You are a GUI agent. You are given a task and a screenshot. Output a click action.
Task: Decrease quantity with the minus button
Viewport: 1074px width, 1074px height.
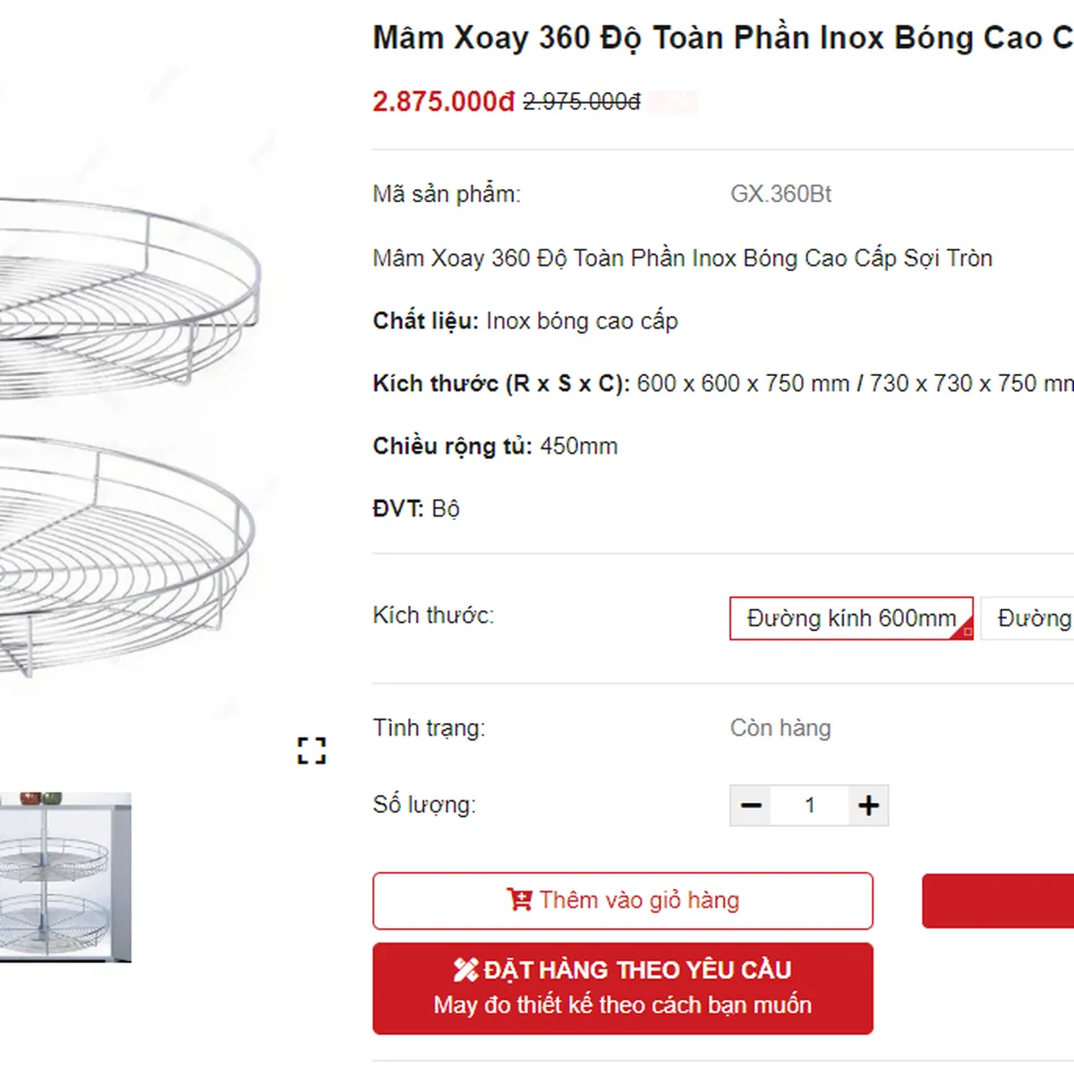(751, 805)
